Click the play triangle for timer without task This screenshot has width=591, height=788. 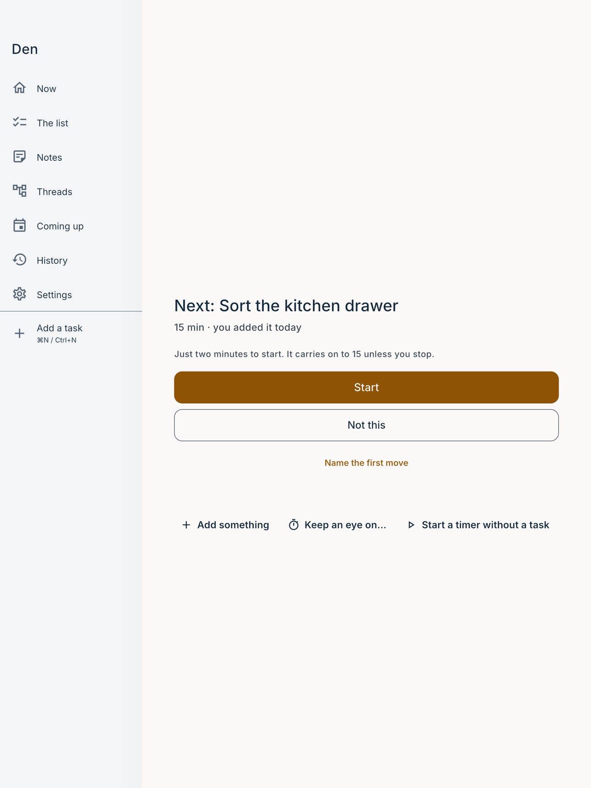coord(411,525)
